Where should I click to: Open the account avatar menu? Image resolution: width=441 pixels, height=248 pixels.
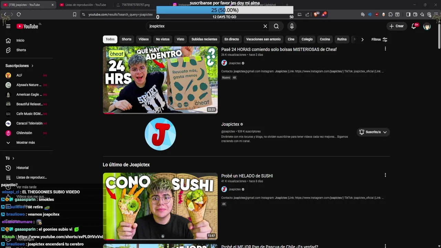coord(427,26)
